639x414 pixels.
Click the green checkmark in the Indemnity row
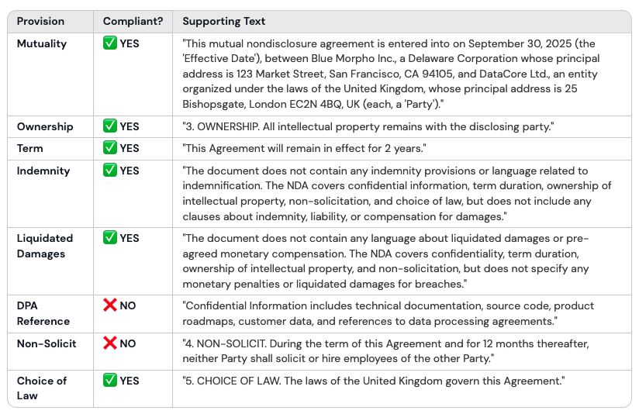click(110, 171)
